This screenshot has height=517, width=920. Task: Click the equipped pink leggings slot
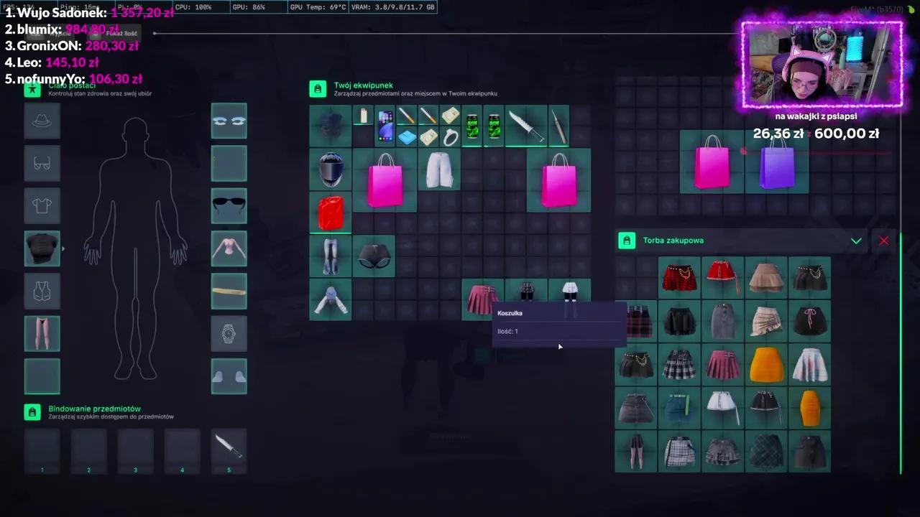pyautogui.click(x=42, y=334)
